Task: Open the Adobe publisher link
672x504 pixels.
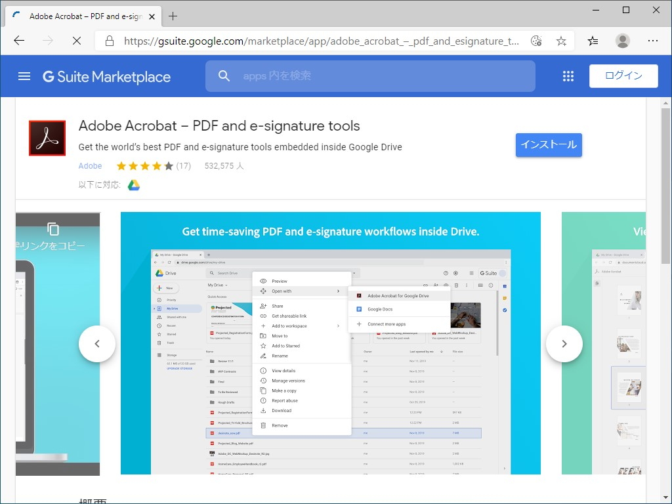Action: tap(90, 165)
